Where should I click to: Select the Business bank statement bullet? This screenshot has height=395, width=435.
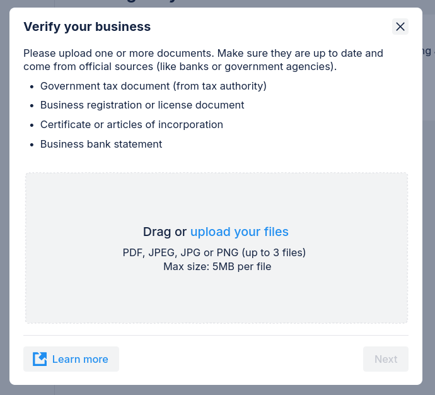(101, 144)
